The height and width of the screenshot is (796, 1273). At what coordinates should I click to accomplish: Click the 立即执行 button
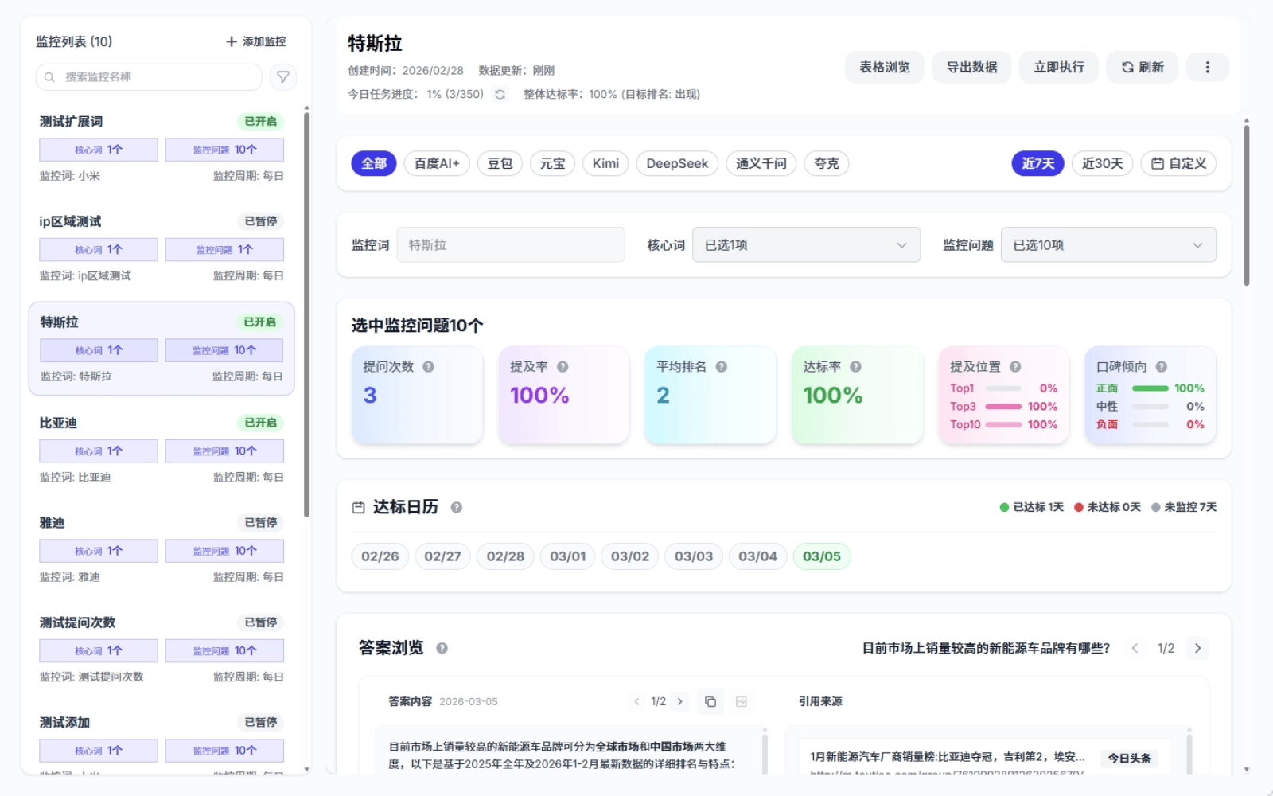pyautogui.click(x=1058, y=67)
